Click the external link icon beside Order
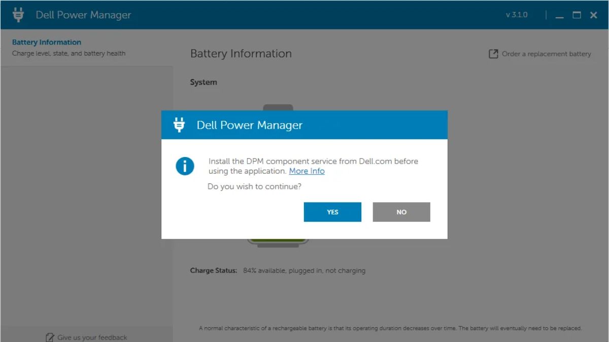 tap(493, 54)
